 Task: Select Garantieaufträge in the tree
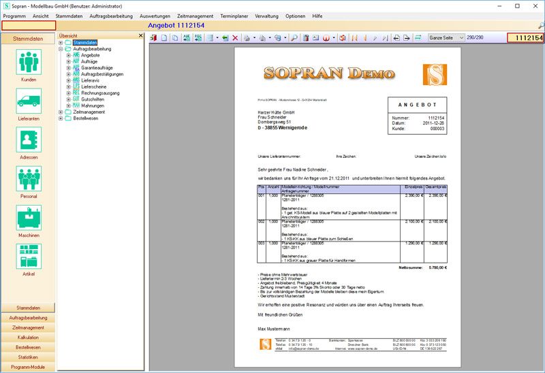coord(97,67)
